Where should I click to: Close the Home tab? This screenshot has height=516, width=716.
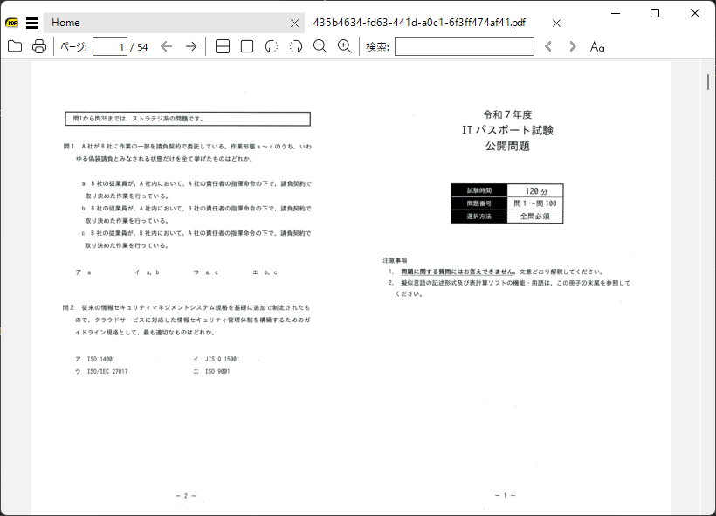click(295, 24)
